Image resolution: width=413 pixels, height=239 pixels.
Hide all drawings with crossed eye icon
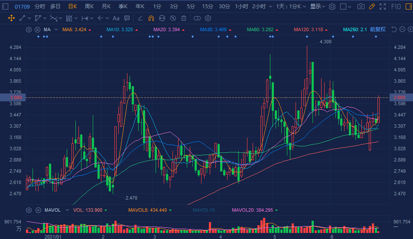click(x=173, y=18)
